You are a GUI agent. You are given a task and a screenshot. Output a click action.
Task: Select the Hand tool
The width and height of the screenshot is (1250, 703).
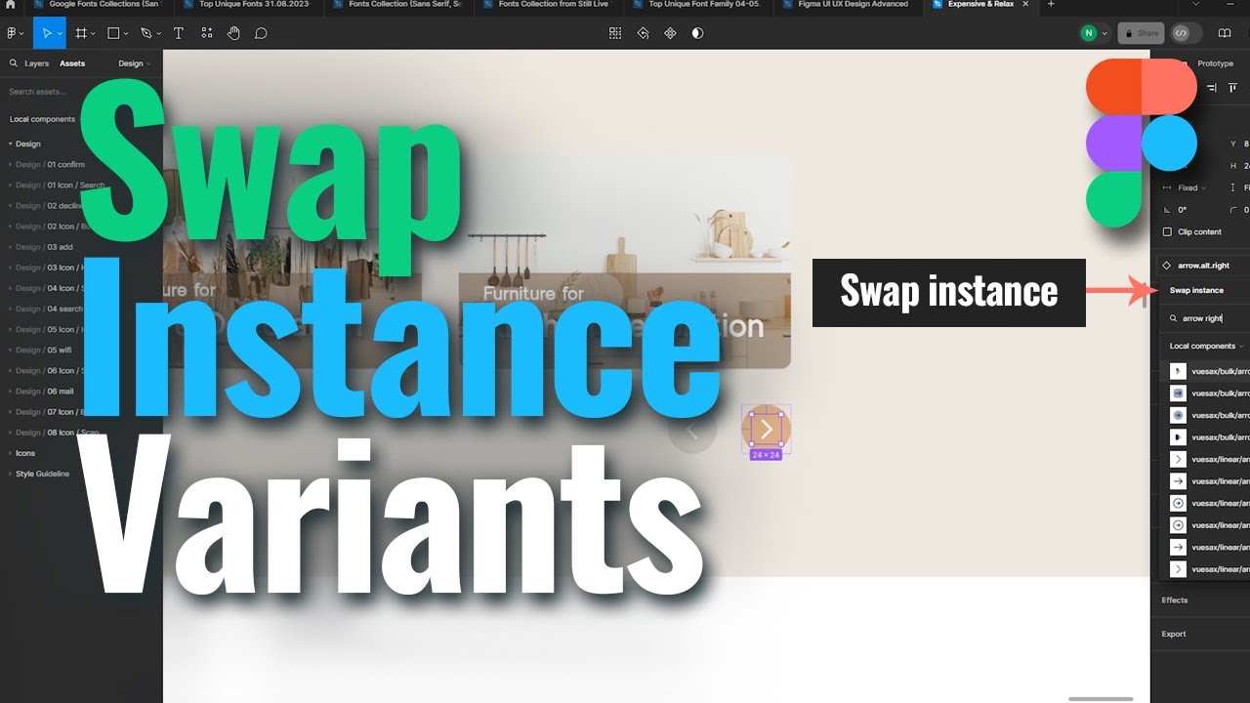(232, 32)
